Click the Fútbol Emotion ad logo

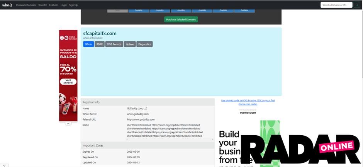pyautogui.click(x=68, y=38)
